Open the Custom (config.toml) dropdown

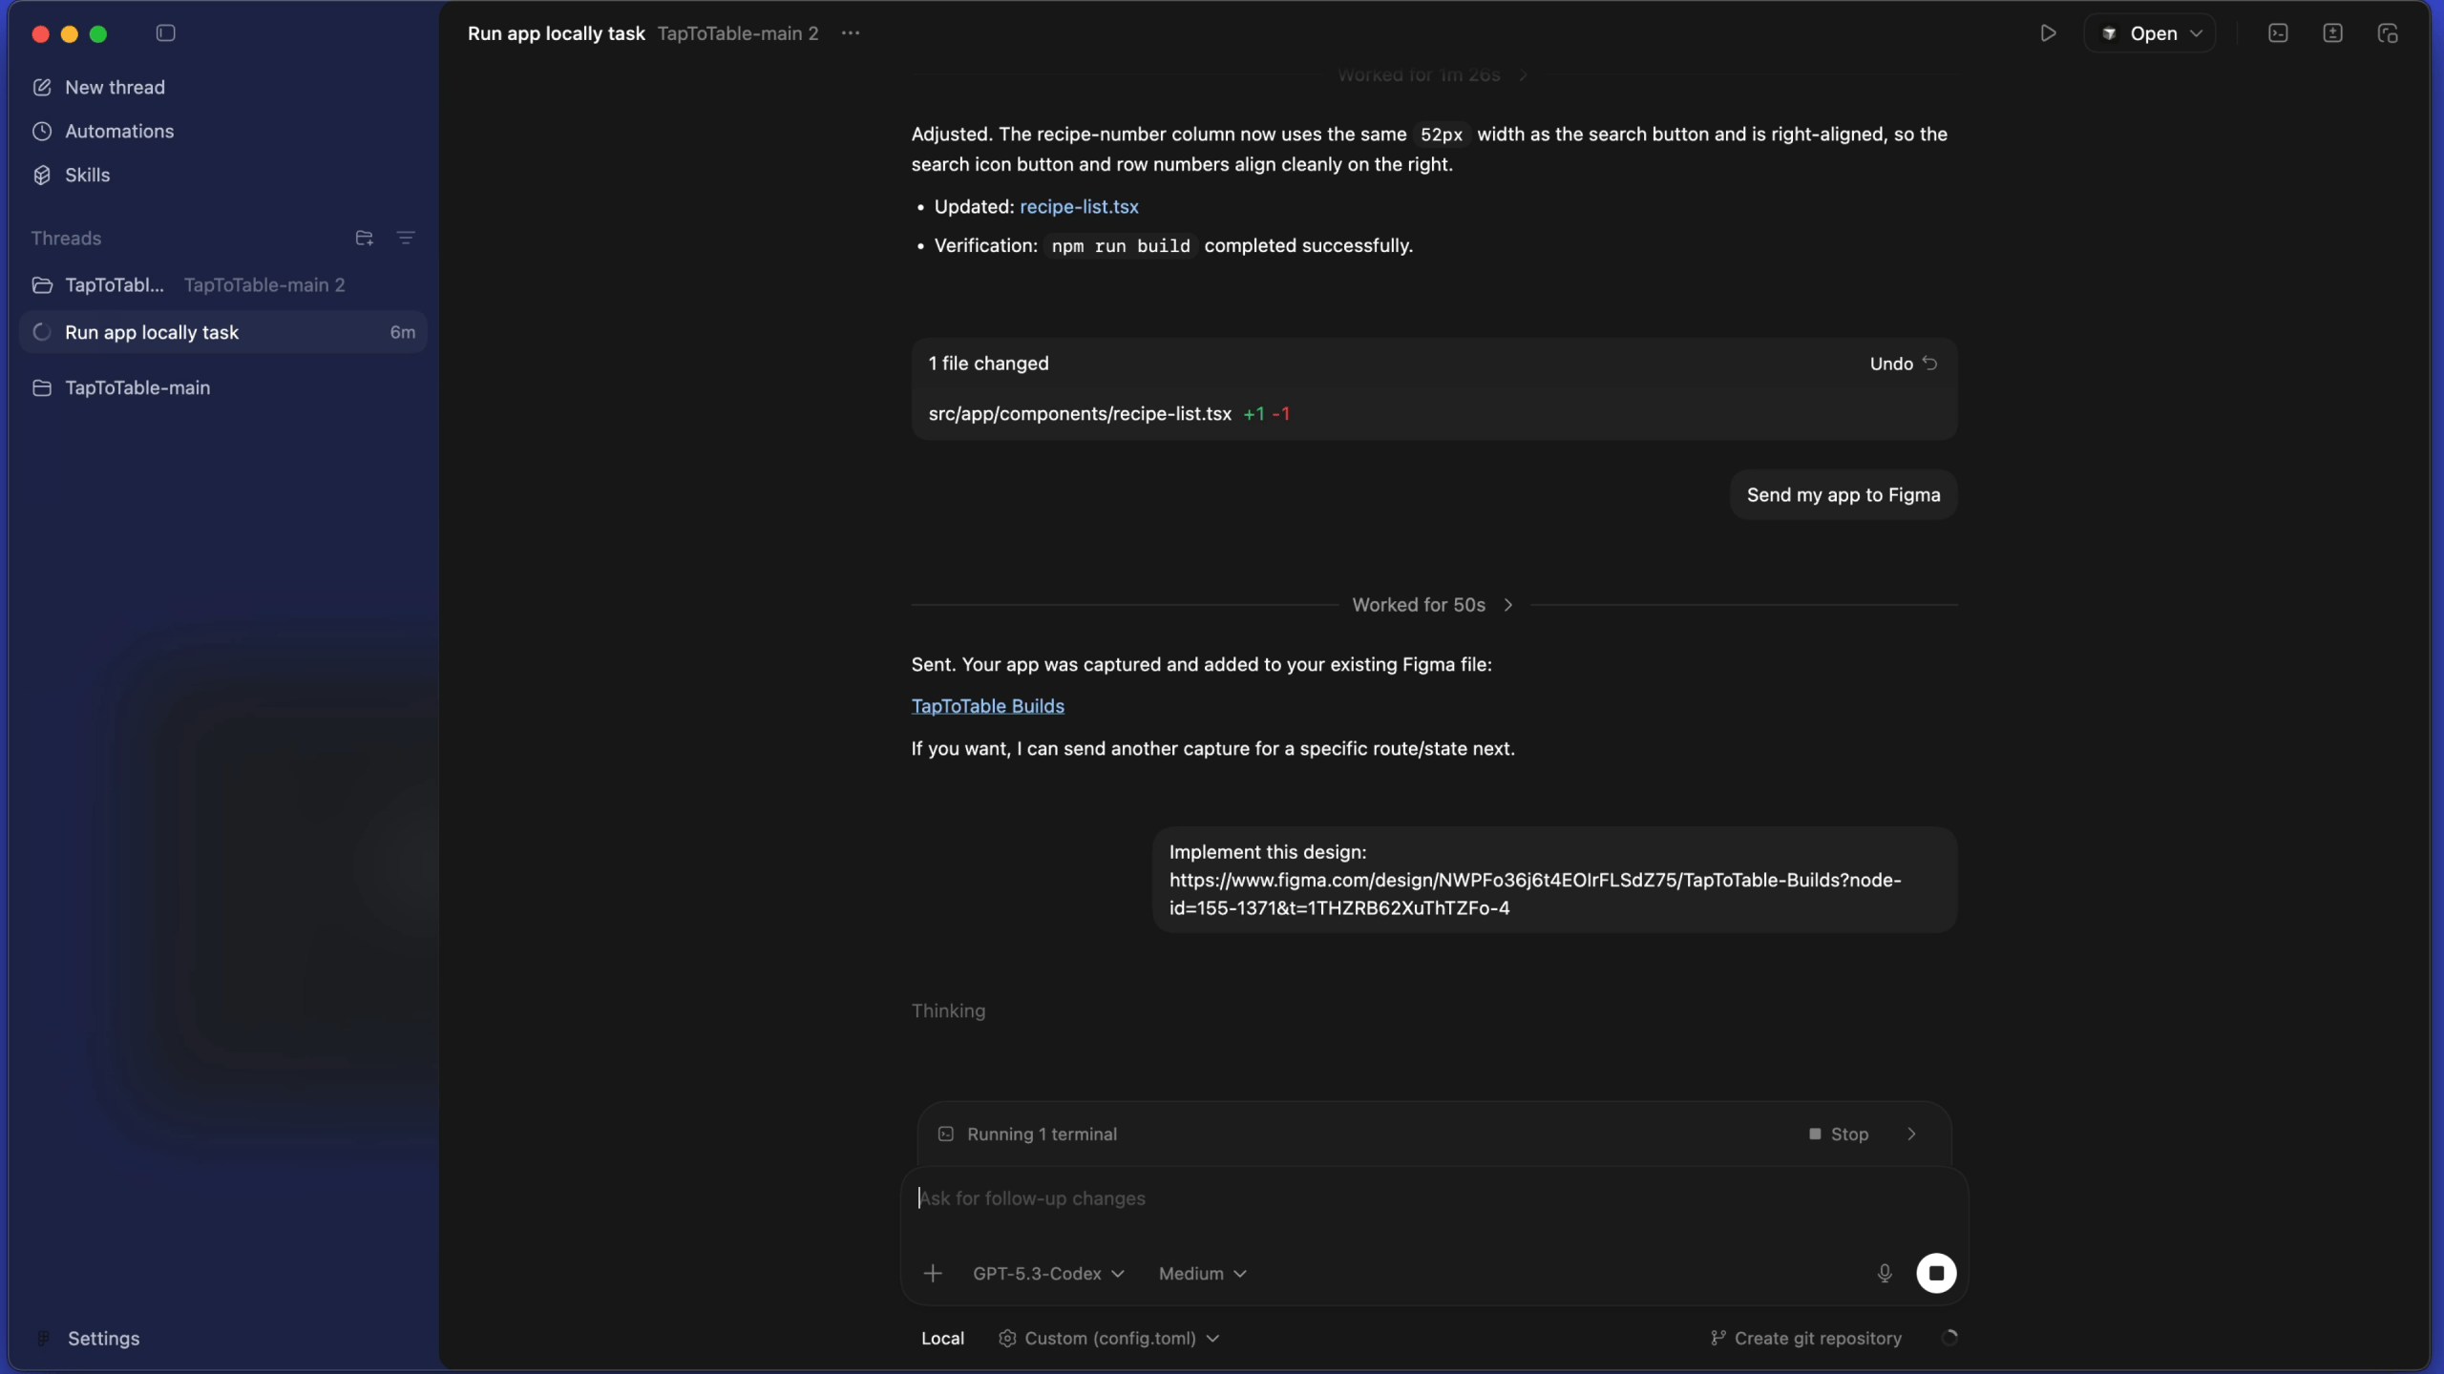point(1108,1338)
